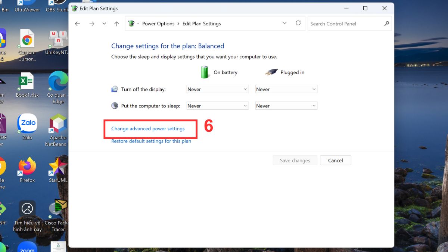Click Edit Plan Settings breadcrumb item
The width and height of the screenshot is (448, 252).
click(x=202, y=24)
